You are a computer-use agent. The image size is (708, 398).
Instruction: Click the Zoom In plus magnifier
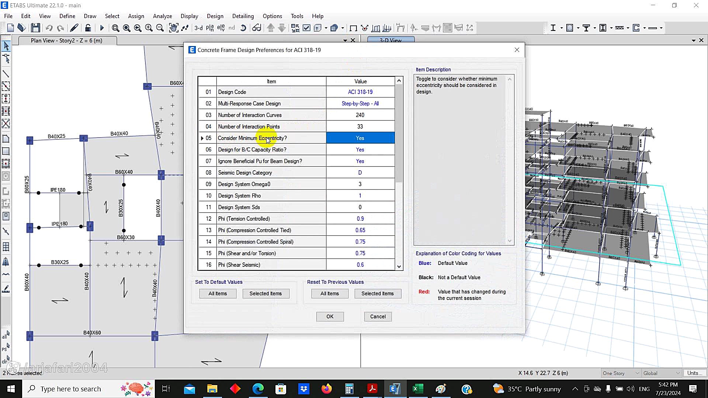pos(149,28)
